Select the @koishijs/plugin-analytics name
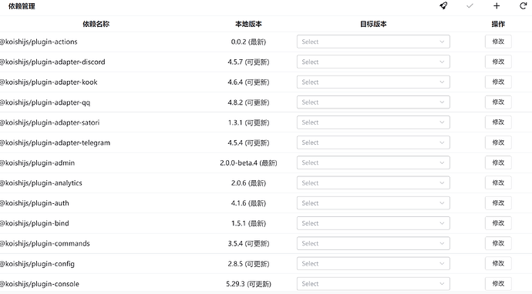The image size is (532, 294). point(41,183)
